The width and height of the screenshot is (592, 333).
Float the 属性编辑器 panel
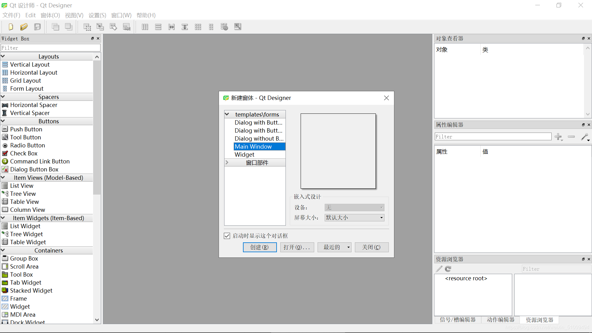click(583, 125)
